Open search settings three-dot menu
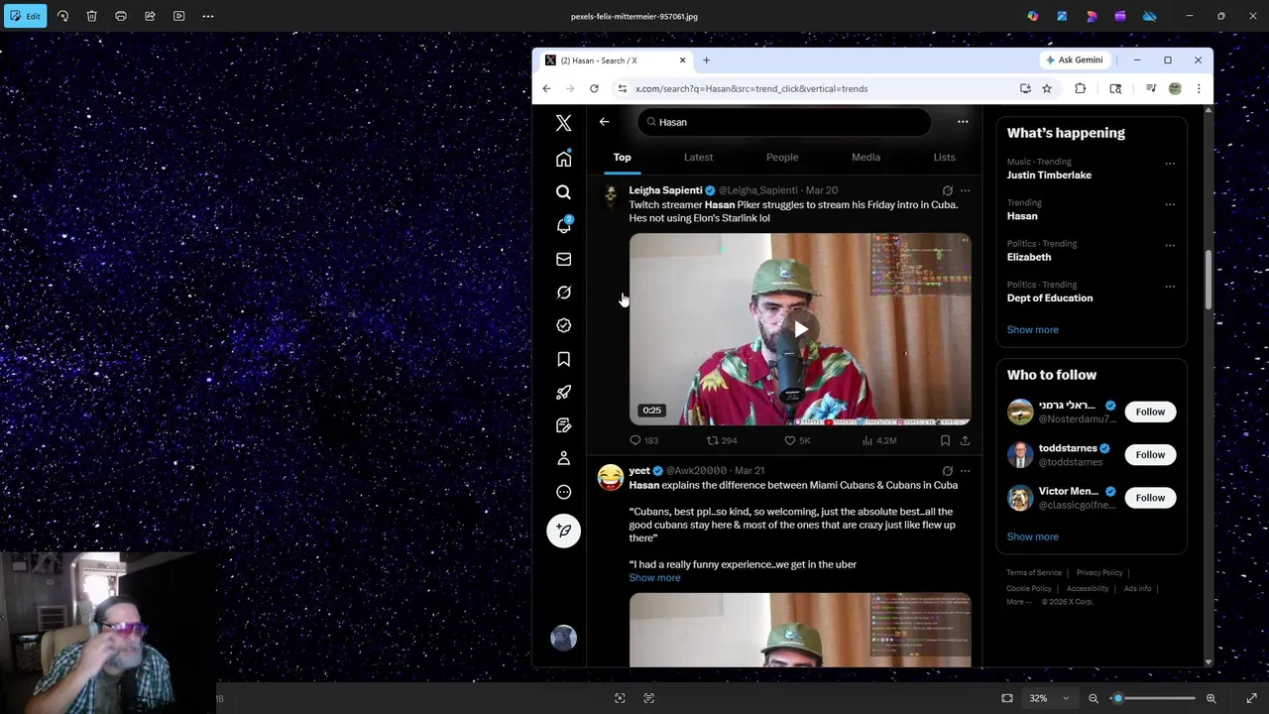This screenshot has width=1269, height=714. (x=962, y=122)
